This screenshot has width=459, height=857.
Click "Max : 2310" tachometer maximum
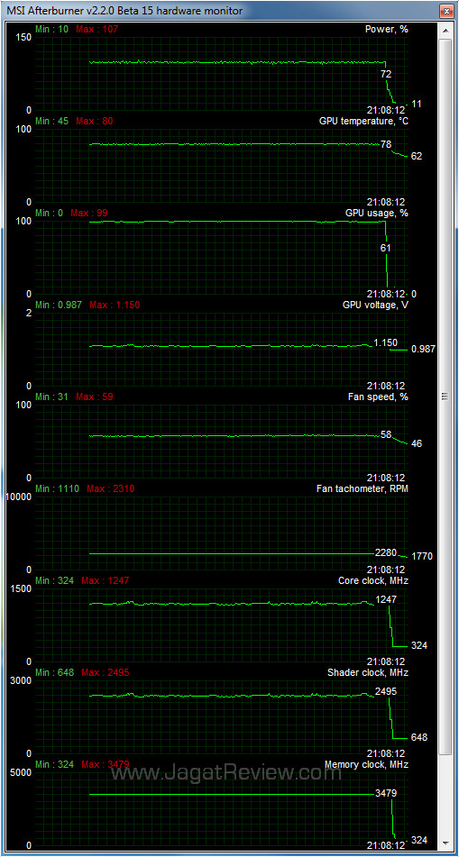(111, 488)
